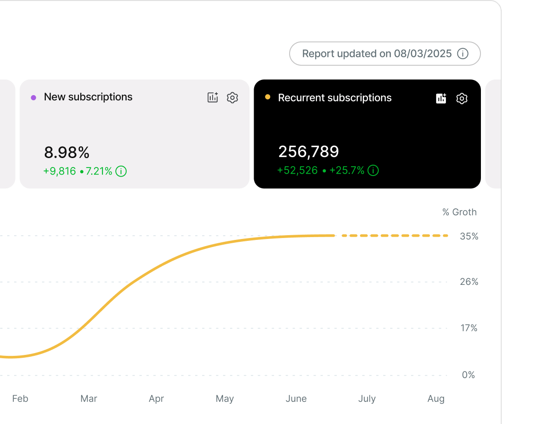Image resolution: width=548 pixels, height=424 pixels.
Task: View info for the +25.7% growth figure
Action: [x=373, y=170]
